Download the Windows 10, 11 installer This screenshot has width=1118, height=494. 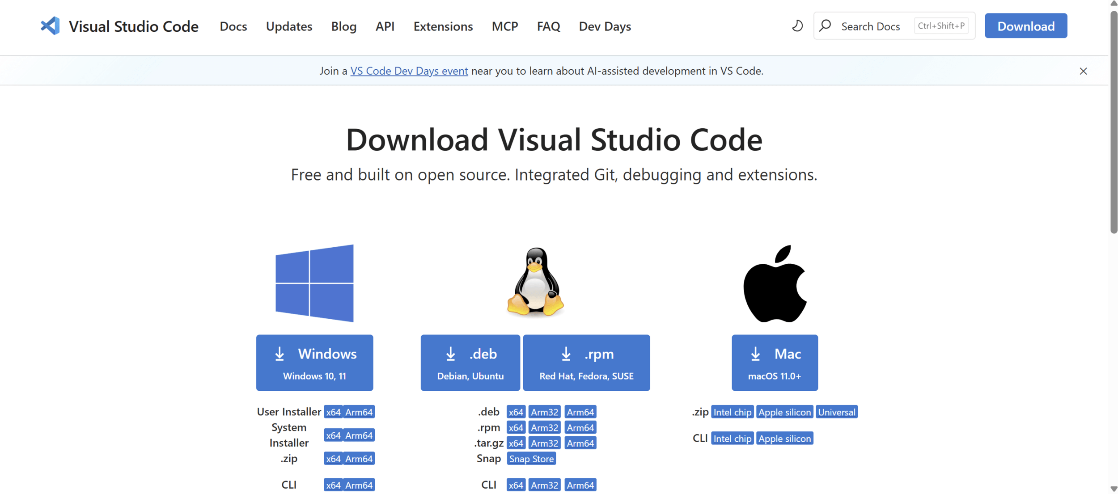(x=314, y=363)
